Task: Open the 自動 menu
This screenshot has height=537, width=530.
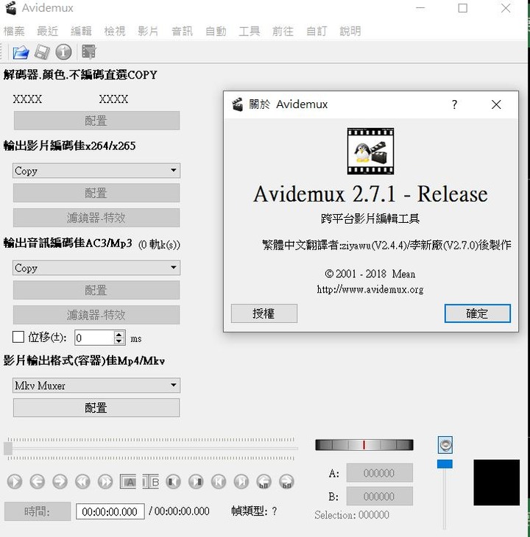Action: [x=216, y=31]
